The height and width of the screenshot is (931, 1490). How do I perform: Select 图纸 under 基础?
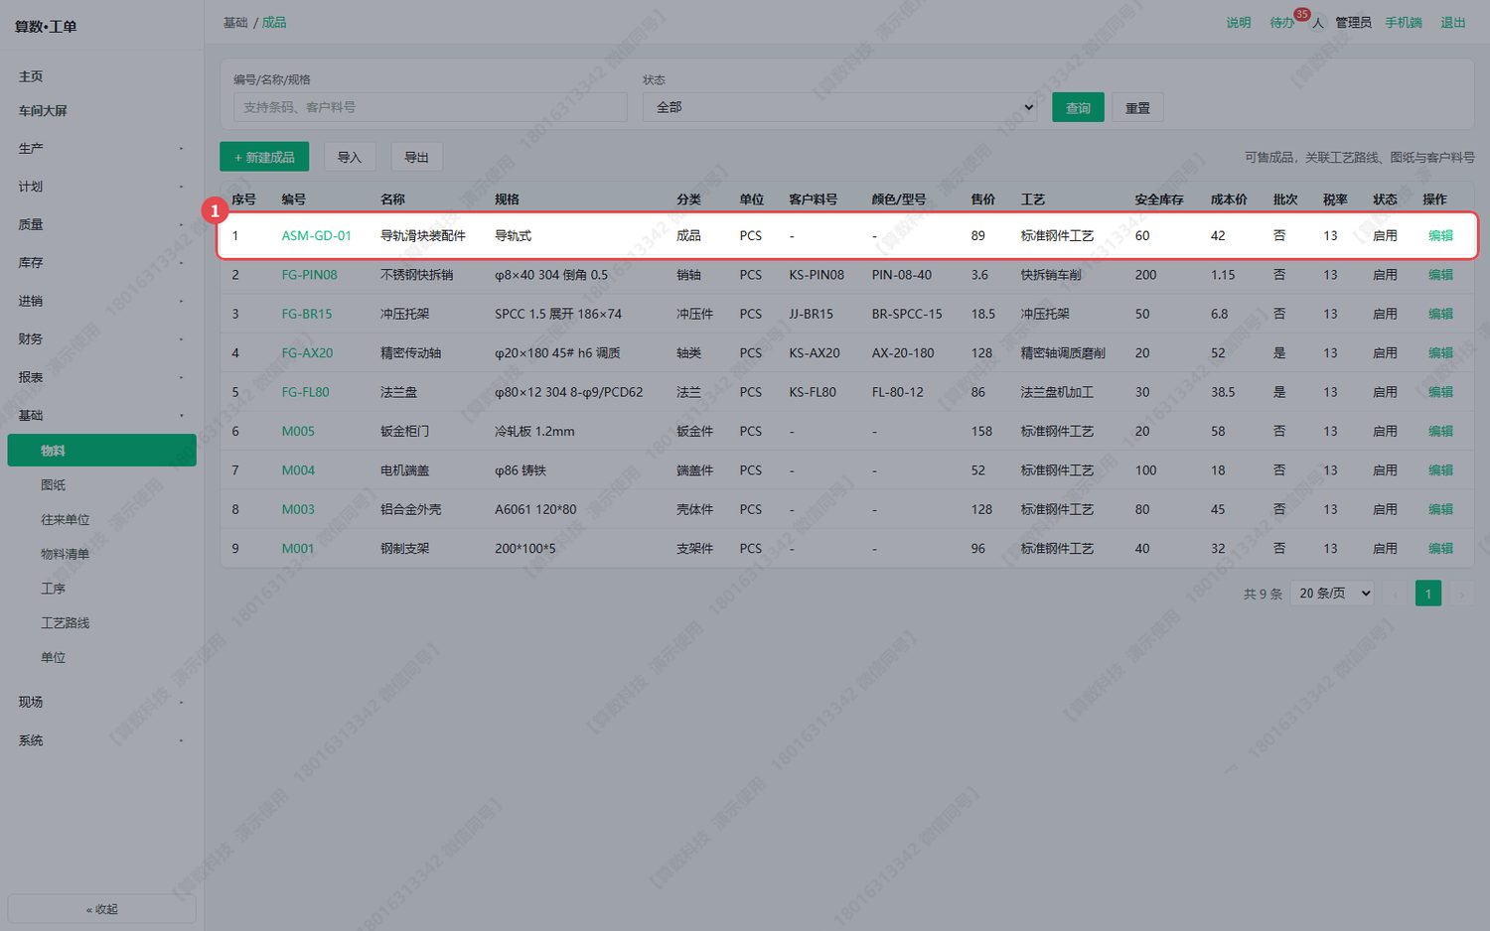click(54, 485)
